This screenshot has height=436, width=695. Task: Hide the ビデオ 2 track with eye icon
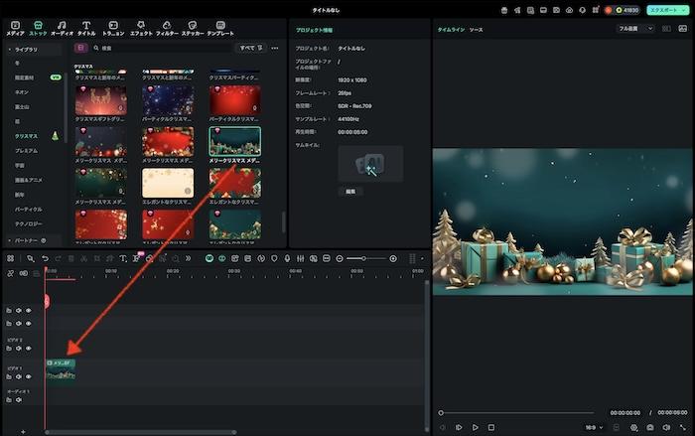28,348
